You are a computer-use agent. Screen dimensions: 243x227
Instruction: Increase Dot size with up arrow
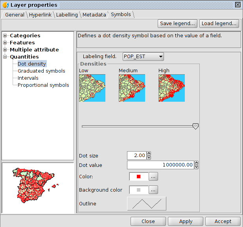click(149, 154)
